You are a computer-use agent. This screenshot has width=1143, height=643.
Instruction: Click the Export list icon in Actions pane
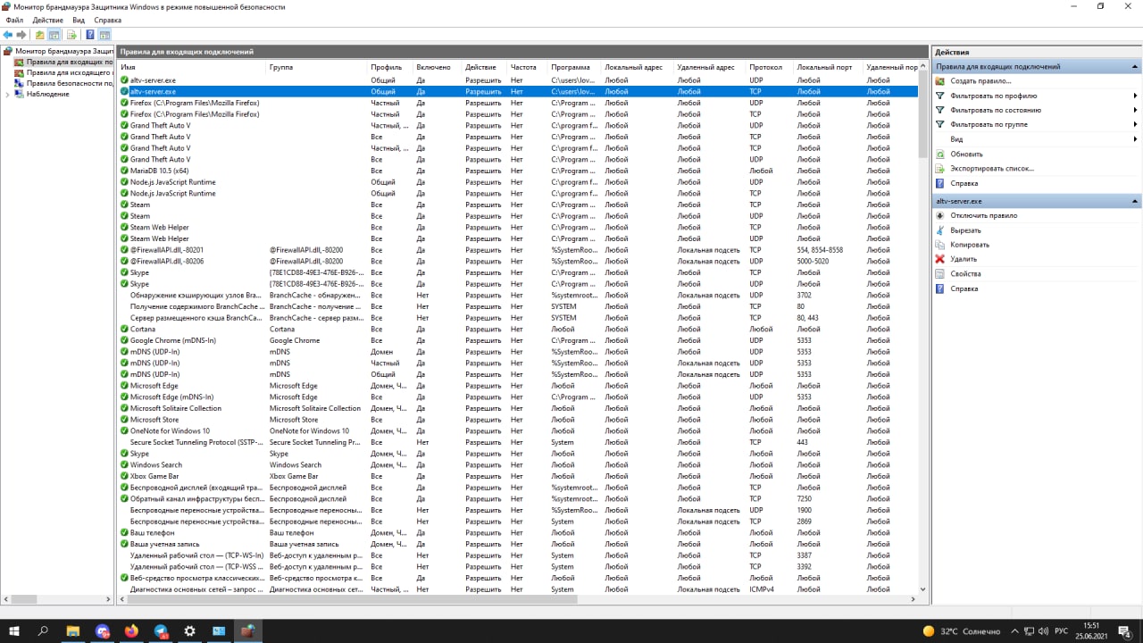pyautogui.click(x=940, y=169)
